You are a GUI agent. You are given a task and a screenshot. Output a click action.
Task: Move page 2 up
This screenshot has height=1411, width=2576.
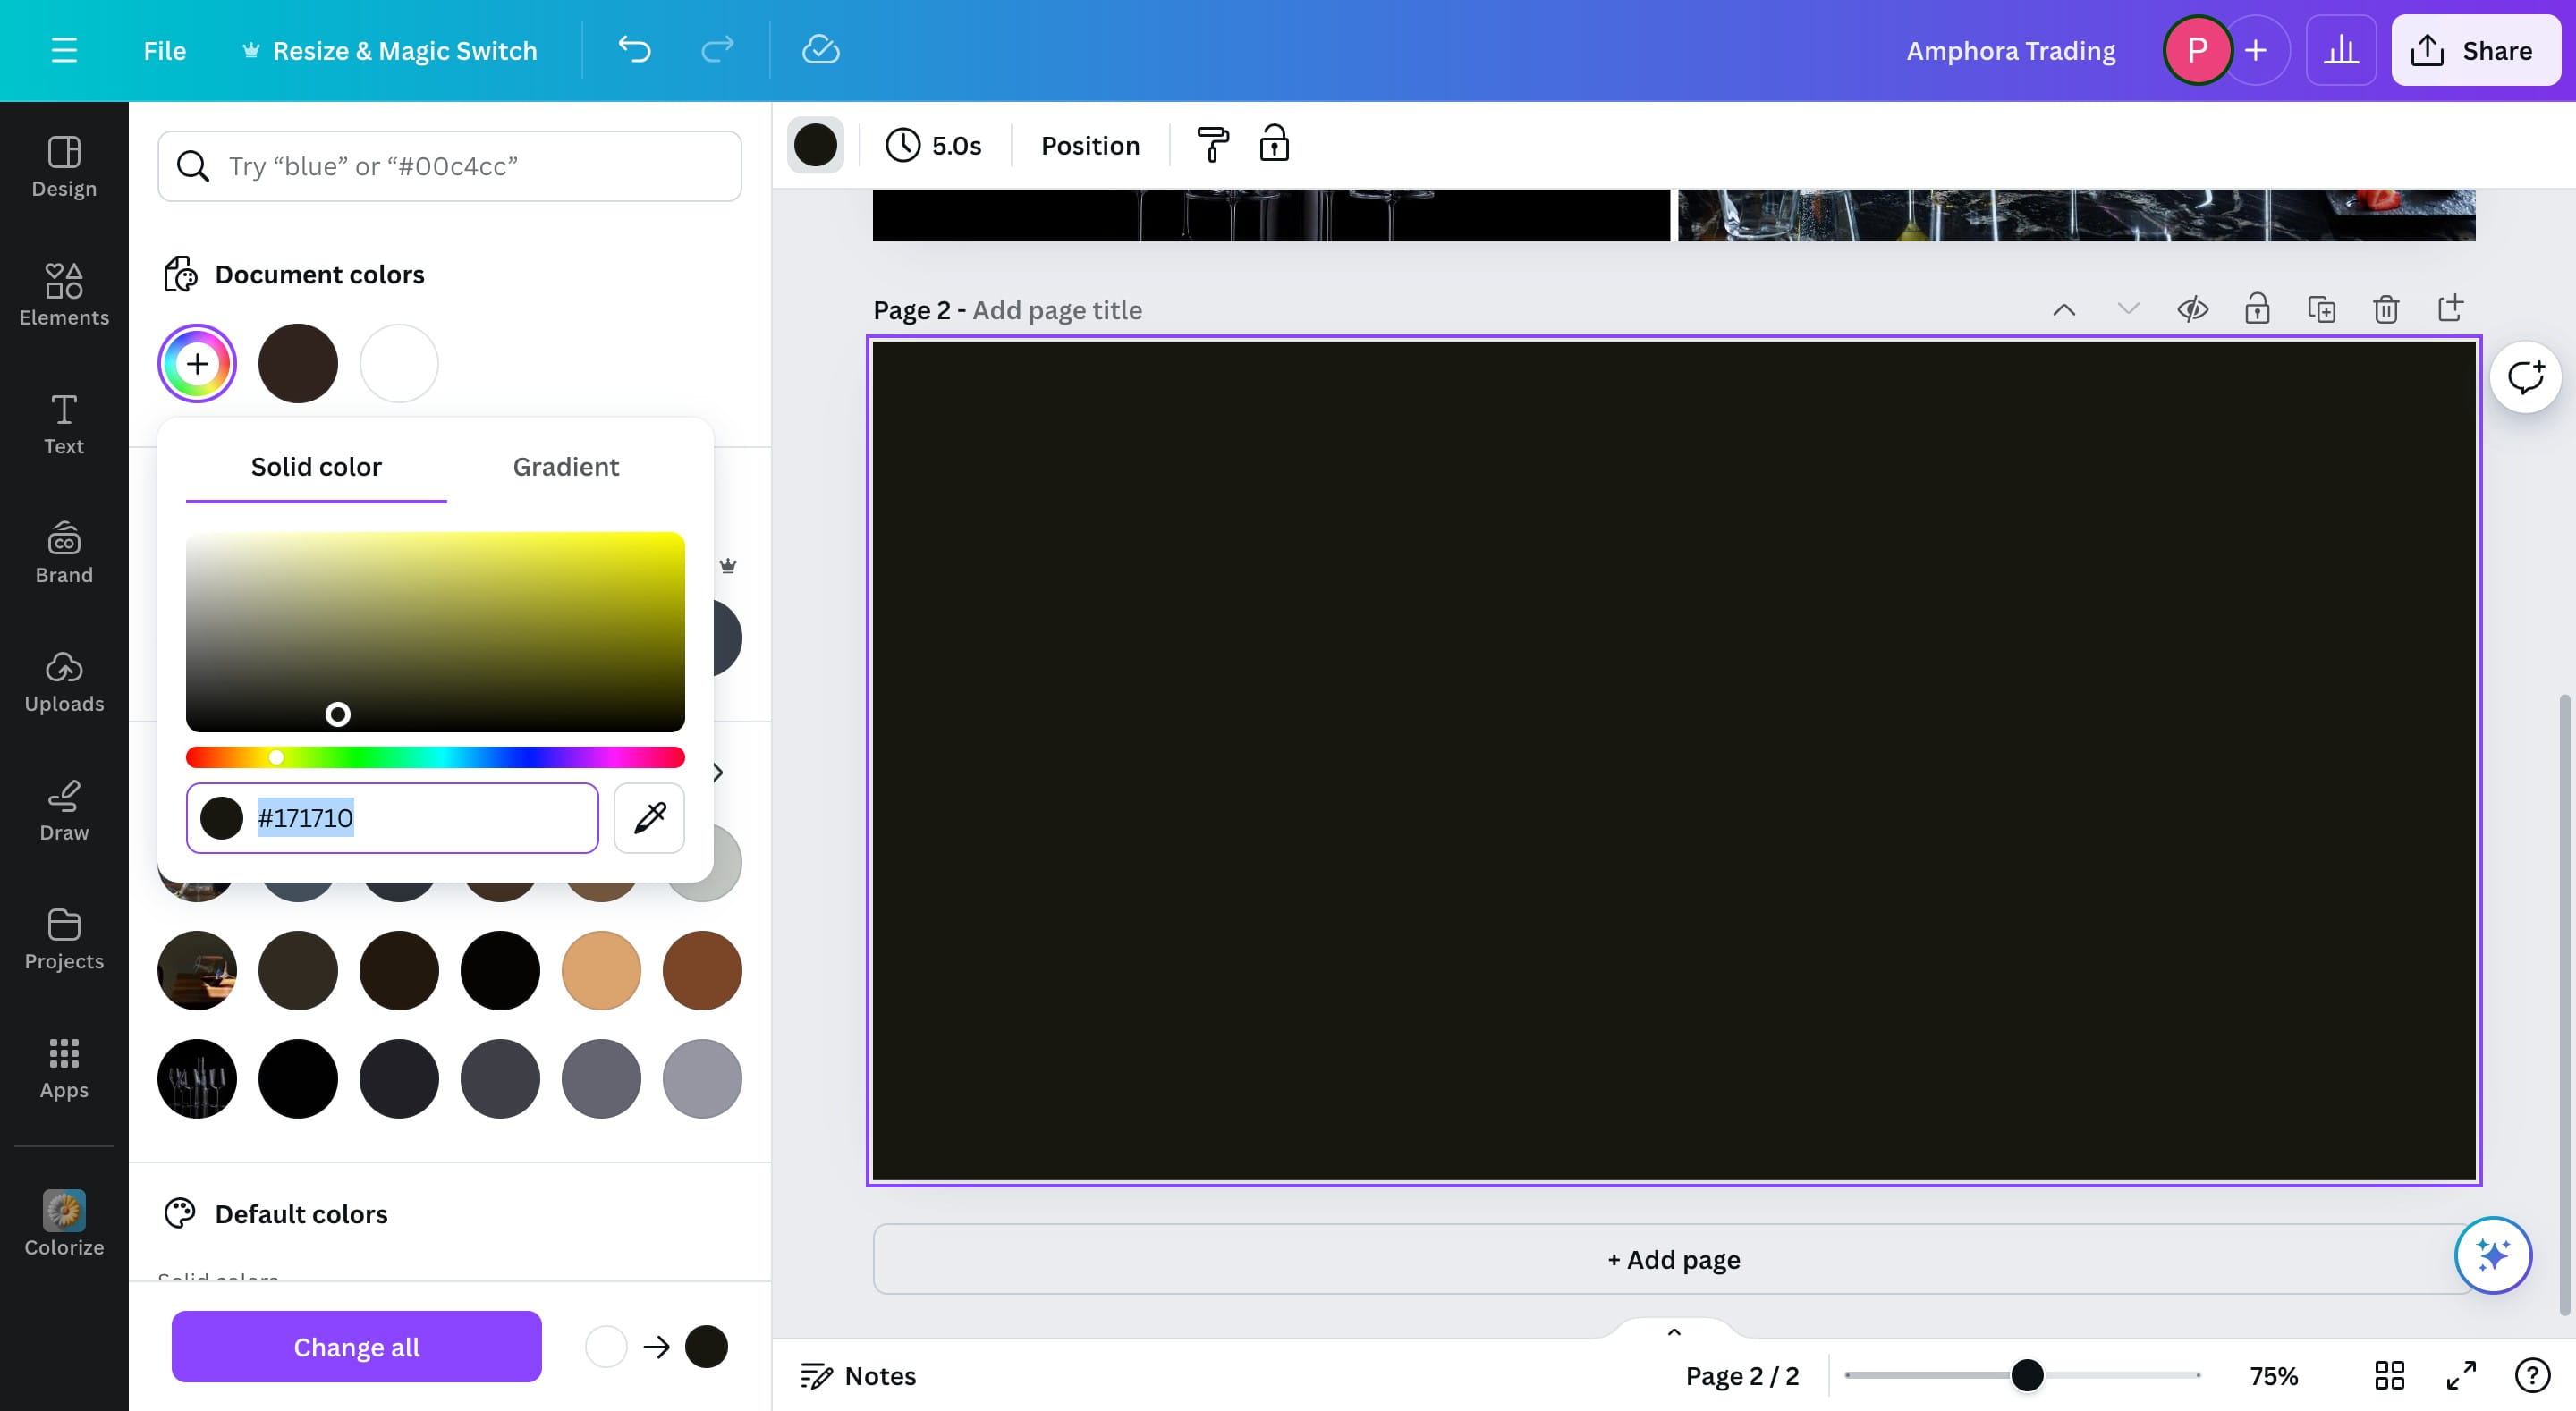click(x=2064, y=309)
